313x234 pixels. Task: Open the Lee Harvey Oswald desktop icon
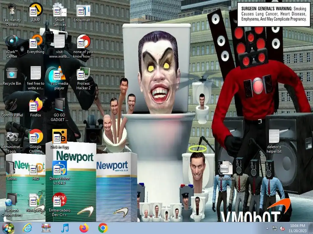coord(12,15)
